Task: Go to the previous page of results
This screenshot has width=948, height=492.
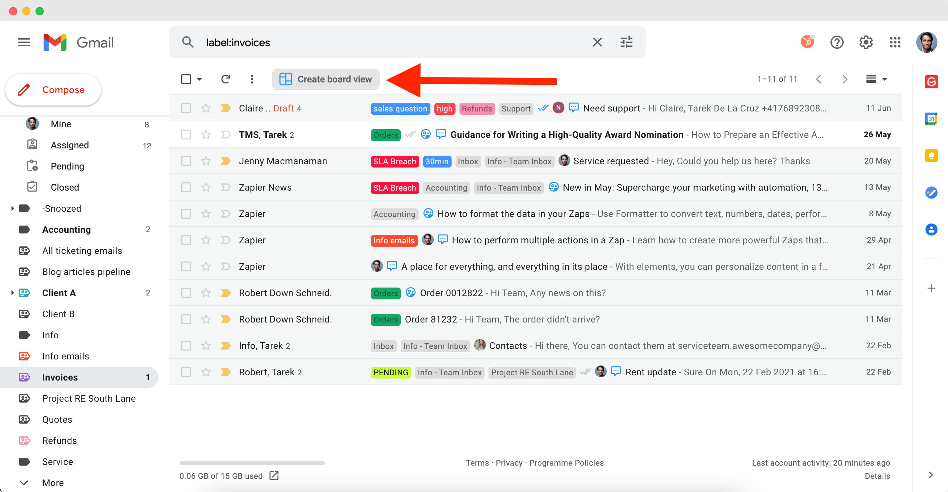Action: [819, 79]
